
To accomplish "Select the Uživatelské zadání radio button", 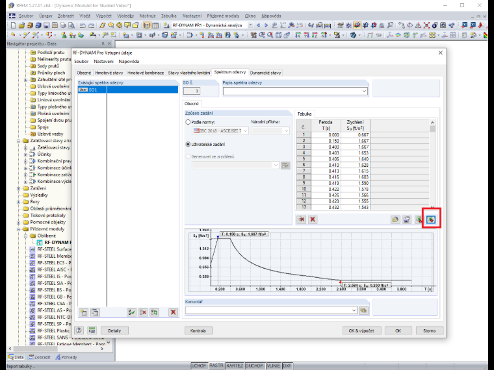I will point(188,144).
